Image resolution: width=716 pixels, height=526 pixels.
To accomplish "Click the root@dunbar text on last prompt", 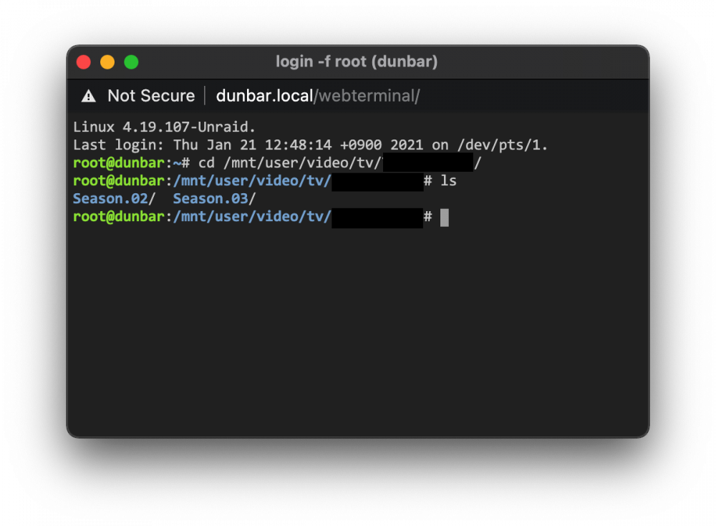I will pyautogui.click(x=119, y=216).
